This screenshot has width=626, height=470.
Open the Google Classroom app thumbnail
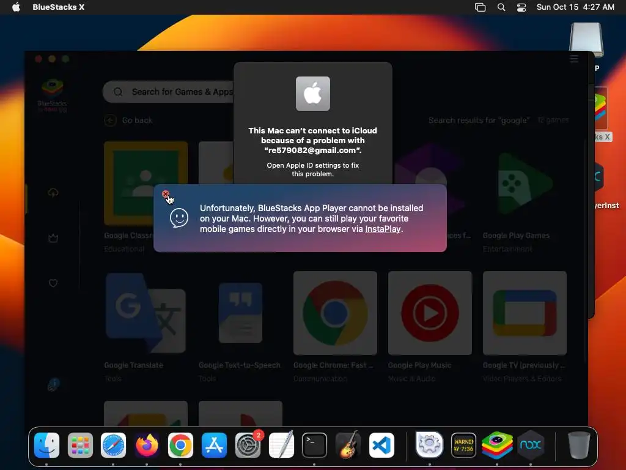pos(145,184)
